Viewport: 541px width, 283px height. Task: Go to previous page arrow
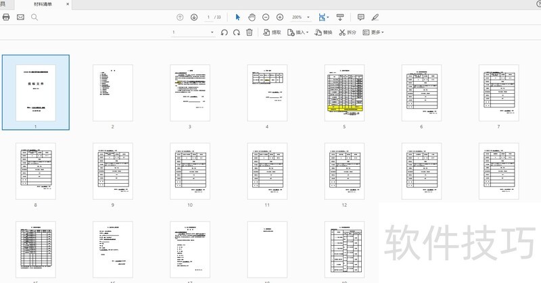[x=180, y=17]
